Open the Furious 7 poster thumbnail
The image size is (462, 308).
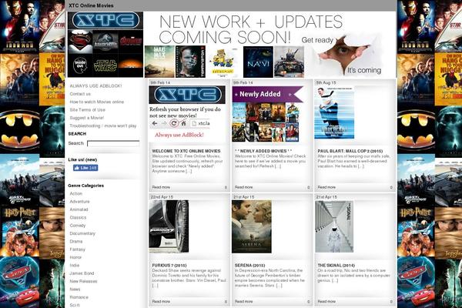pos(169,226)
